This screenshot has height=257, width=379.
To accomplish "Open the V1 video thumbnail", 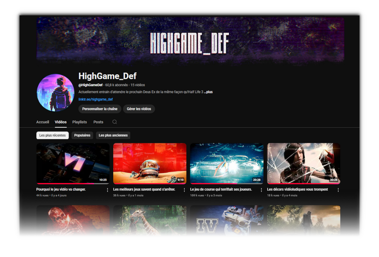I will click(x=73, y=163).
